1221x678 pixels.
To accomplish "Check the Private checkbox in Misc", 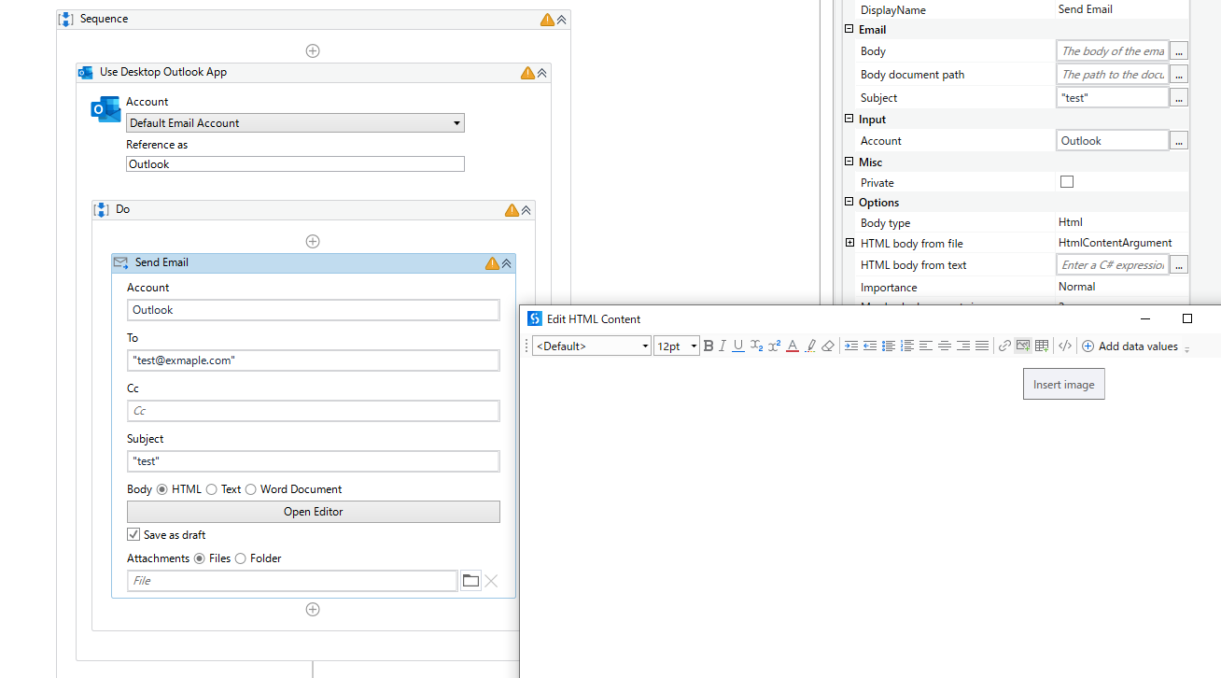I will click(x=1066, y=181).
